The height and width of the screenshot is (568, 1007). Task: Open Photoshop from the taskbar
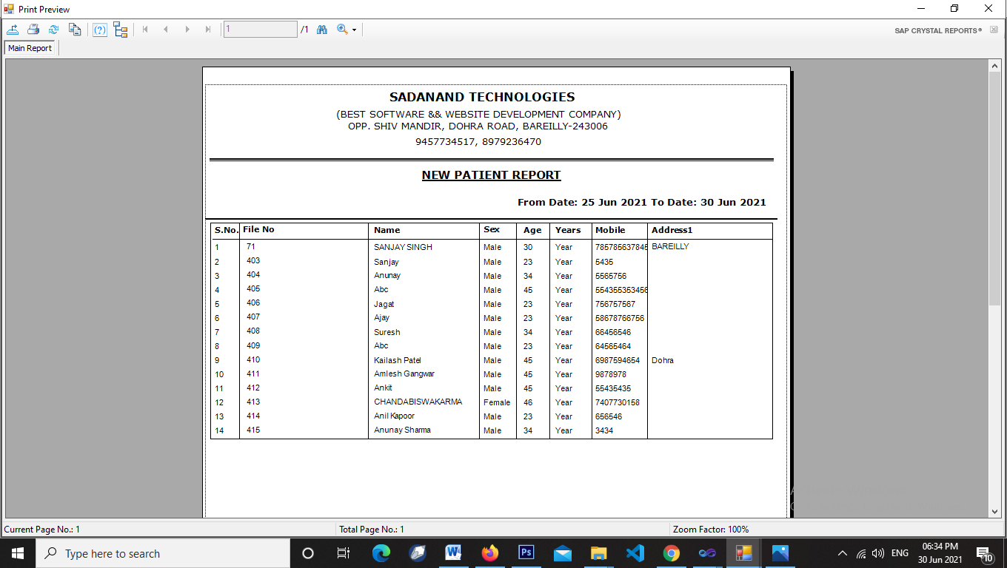[526, 553]
